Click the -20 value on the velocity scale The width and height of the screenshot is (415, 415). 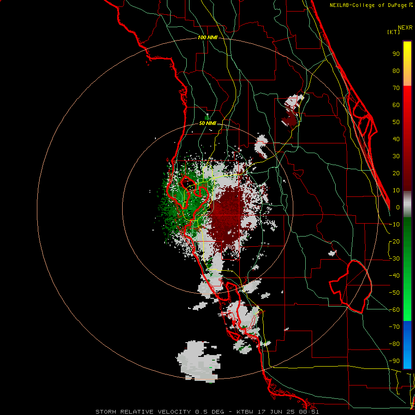coord(394,242)
